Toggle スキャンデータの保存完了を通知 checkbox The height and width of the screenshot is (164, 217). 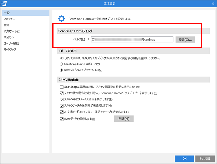tap(61, 106)
